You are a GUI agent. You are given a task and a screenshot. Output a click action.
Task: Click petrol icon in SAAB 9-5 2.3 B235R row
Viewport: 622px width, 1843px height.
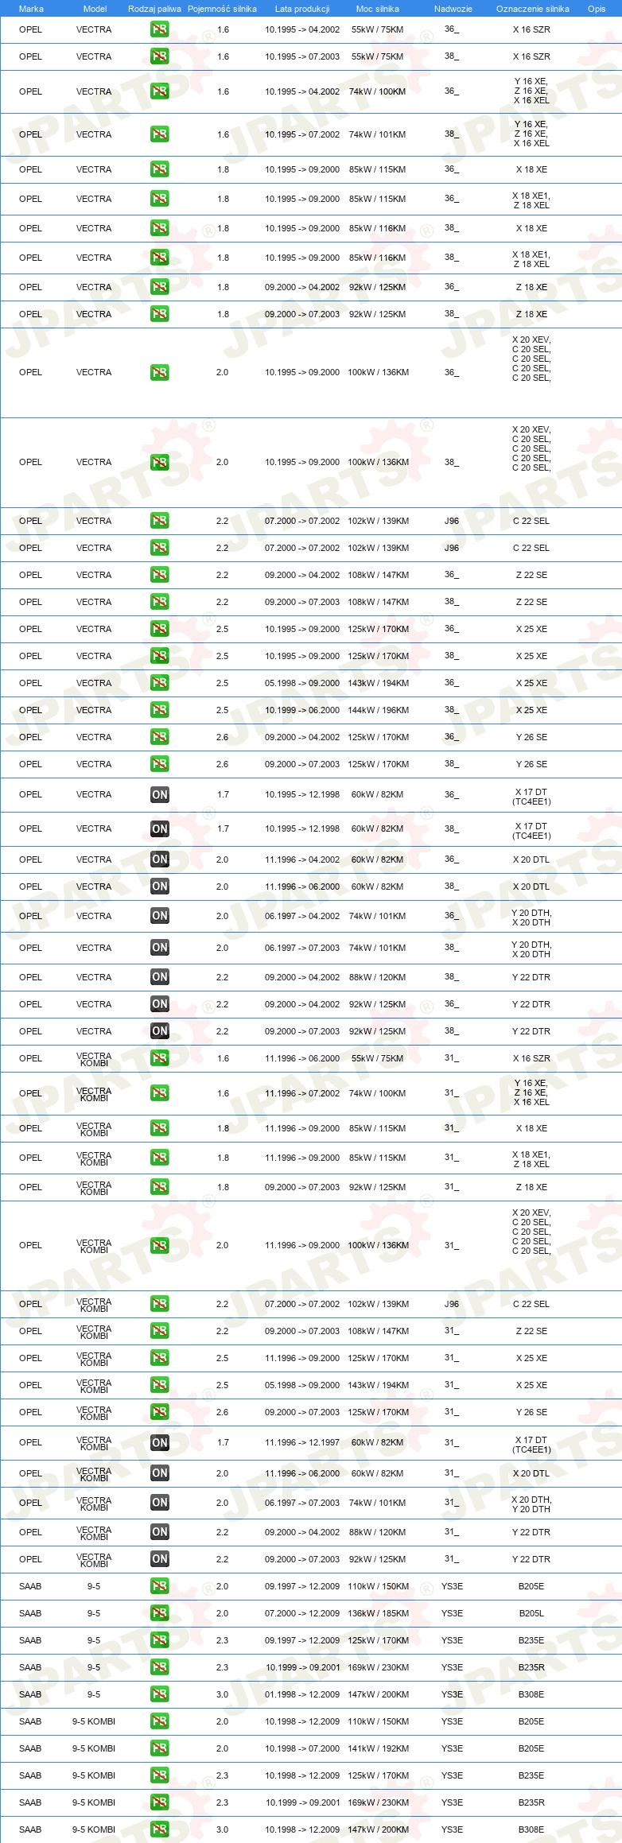pyautogui.click(x=160, y=1667)
